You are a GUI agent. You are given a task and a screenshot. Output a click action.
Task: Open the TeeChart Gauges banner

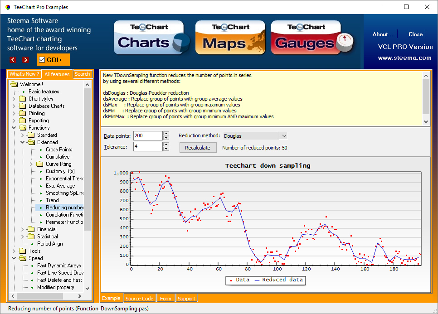[x=312, y=38]
